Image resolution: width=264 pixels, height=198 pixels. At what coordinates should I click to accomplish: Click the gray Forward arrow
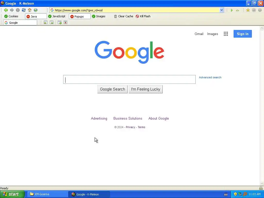(x=12, y=10)
